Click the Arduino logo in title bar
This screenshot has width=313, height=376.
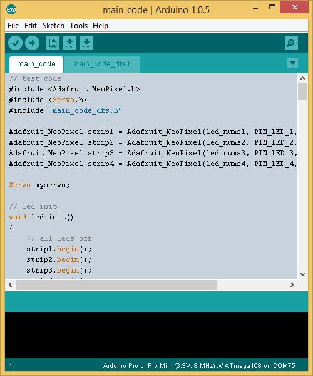[11, 10]
